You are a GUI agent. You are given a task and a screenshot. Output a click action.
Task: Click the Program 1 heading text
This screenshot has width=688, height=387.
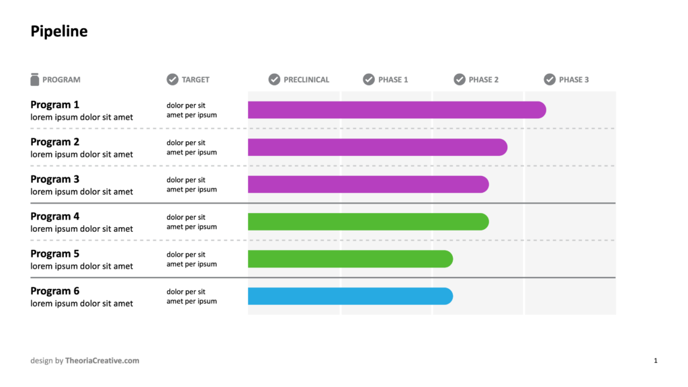55,105
